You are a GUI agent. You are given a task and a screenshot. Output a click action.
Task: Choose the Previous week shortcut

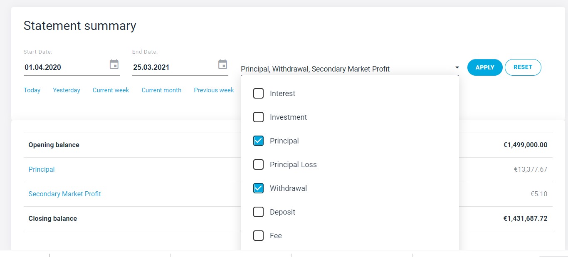(214, 90)
